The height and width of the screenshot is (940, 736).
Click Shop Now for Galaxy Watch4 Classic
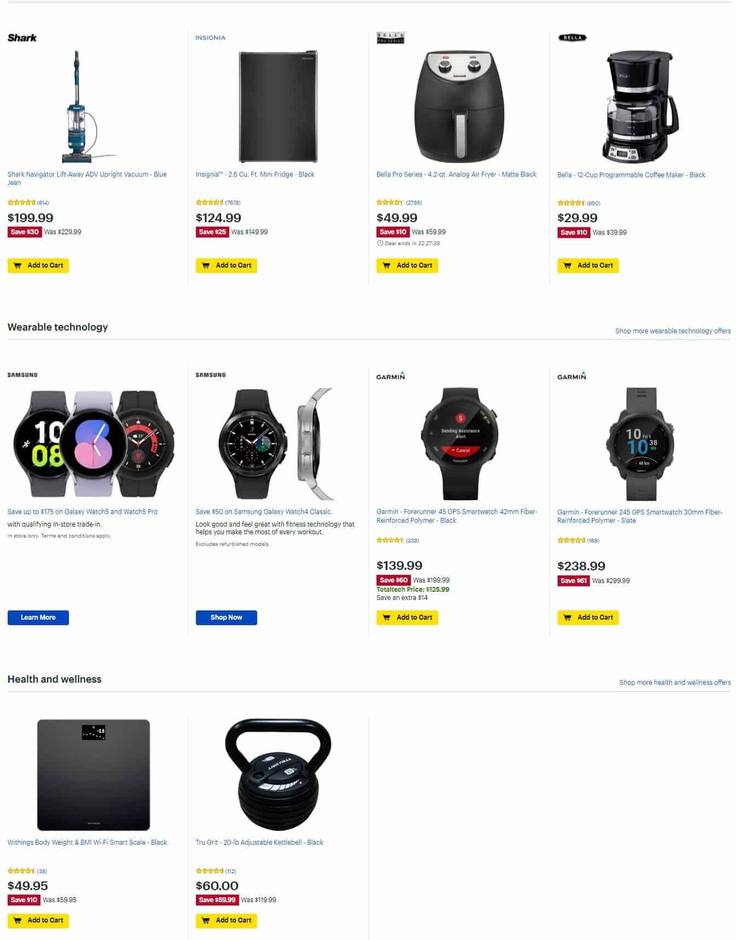tap(226, 618)
